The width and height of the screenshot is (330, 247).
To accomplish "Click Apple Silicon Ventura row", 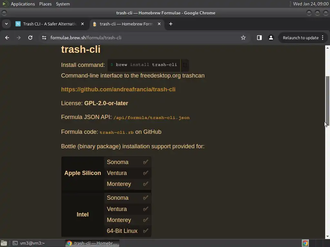I will (128, 173).
